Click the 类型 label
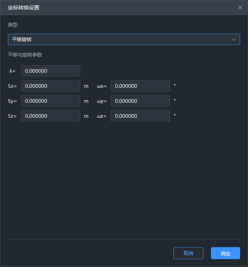The width and height of the screenshot is (248, 267). pyautogui.click(x=13, y=25)
